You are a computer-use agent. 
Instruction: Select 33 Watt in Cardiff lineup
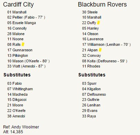(27, 66)
